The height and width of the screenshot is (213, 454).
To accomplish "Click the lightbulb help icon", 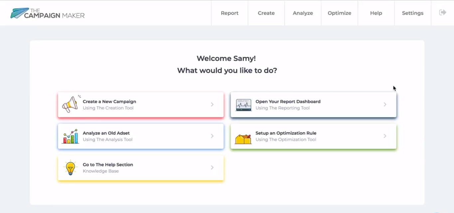I will [x=70, y=168].
